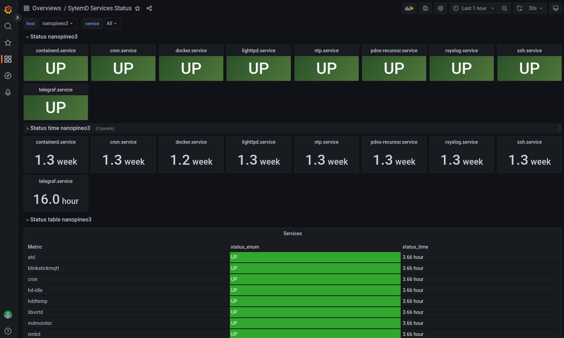Go to Overviews folder breadcrumb
Image resolution: width=564 pixels, height=338 pixels.
47,8
